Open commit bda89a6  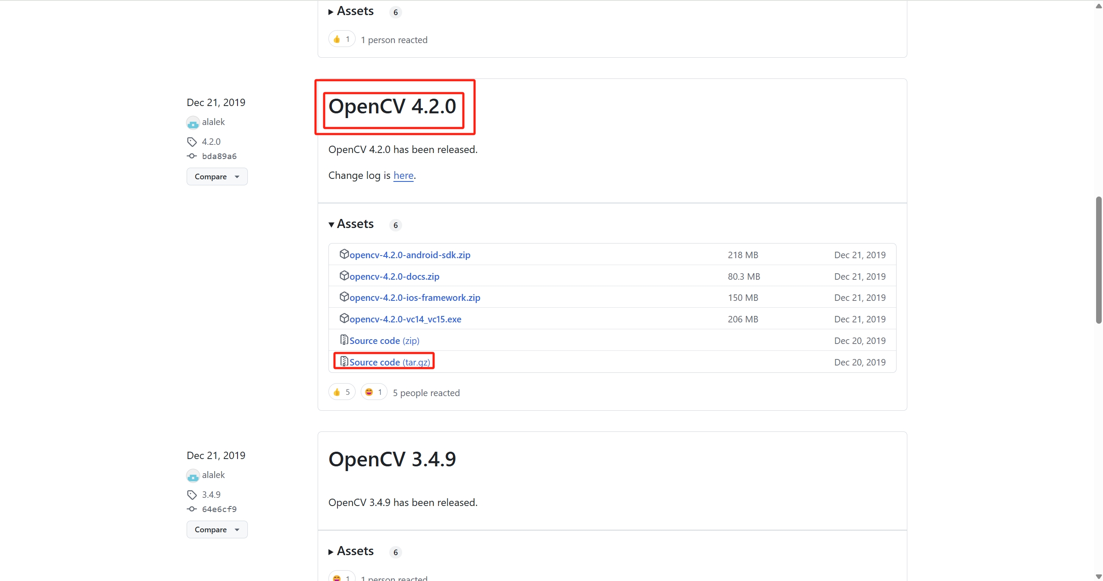point(219,156)
